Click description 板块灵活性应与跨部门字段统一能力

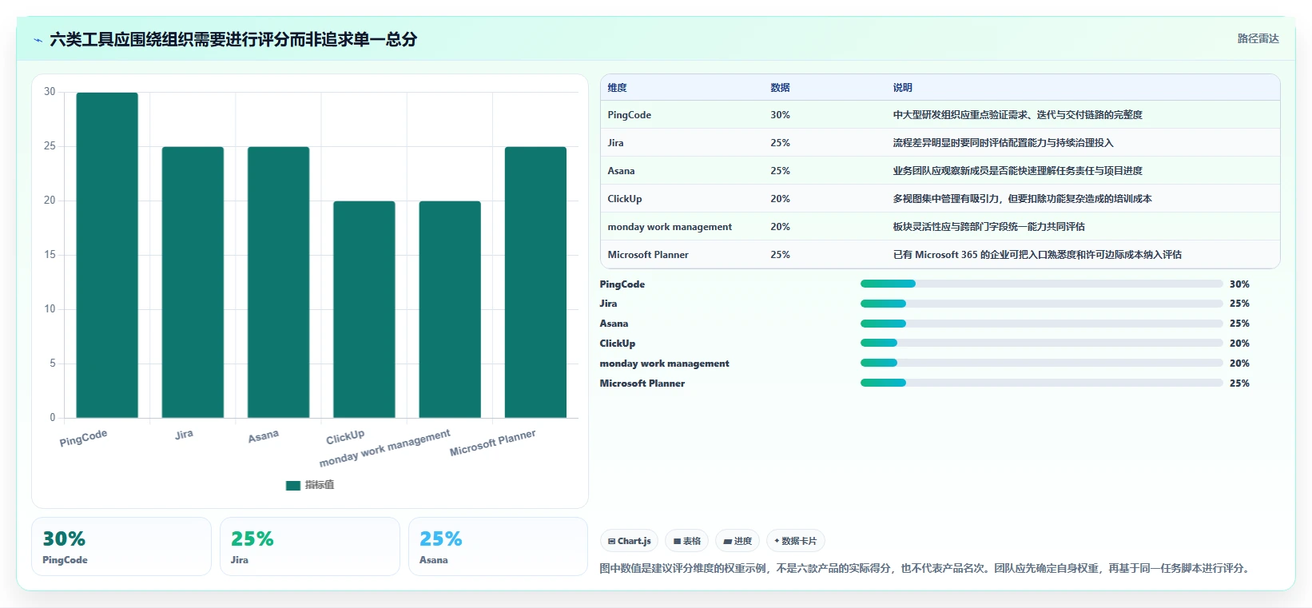989,227
